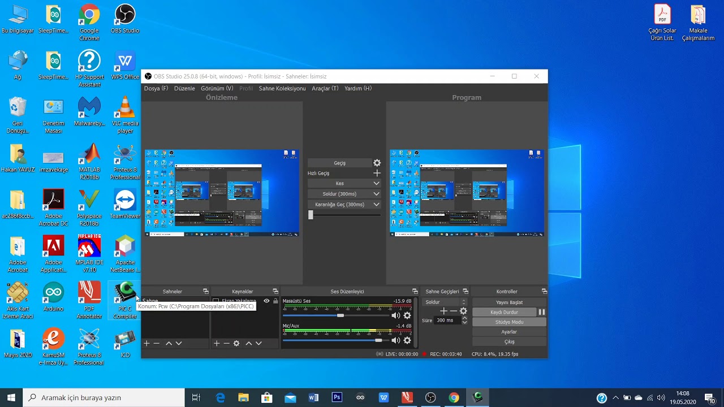Viewport: 724px width, 407px height.
Task: Undock the Sahneler panel
Action: click(206, 292)
